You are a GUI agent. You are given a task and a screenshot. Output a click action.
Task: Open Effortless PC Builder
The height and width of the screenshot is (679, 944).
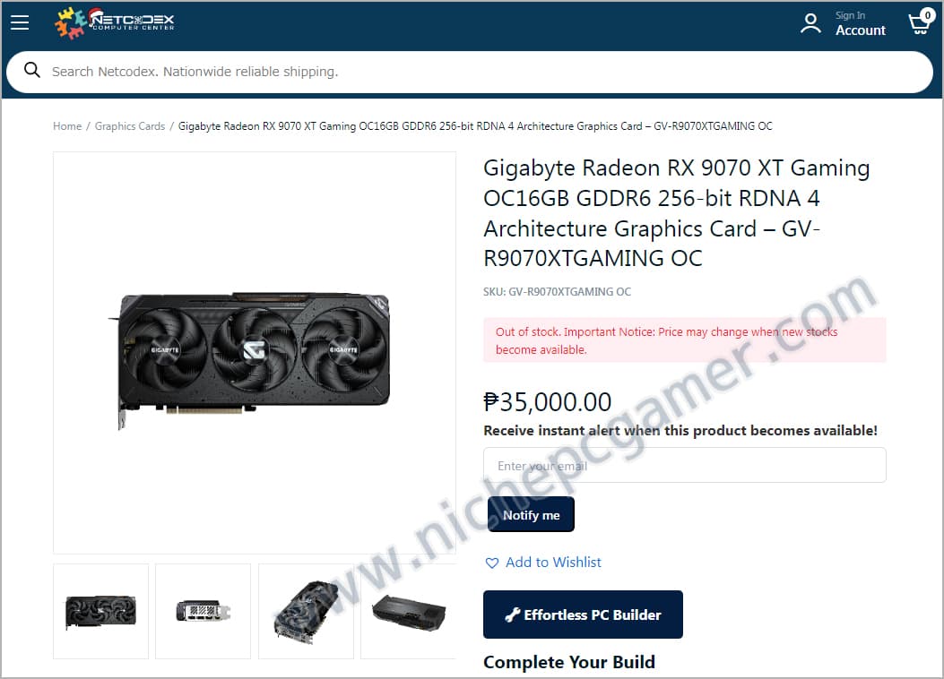[x=583, y=615]
